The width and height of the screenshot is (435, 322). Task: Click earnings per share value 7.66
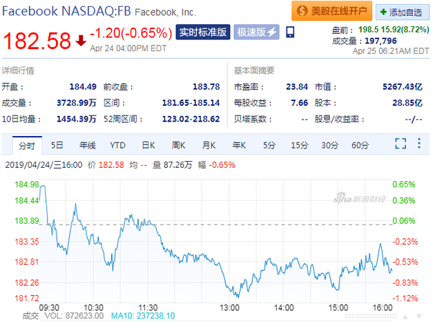(x=300, y=103)
